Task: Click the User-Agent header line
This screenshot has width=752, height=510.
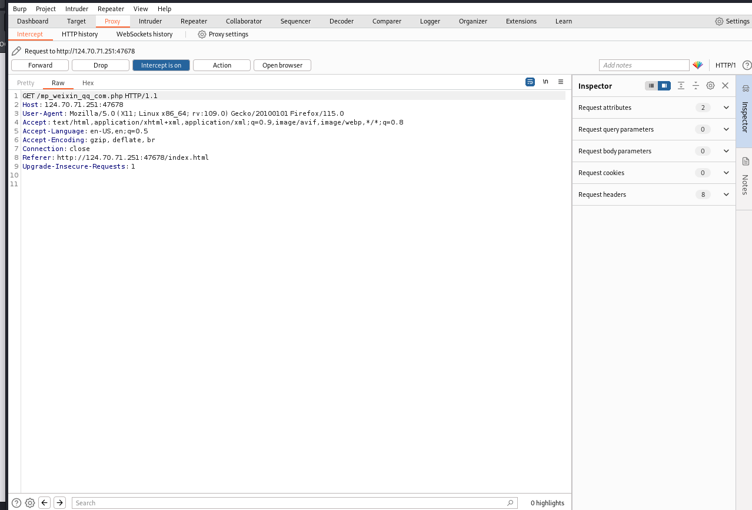Action: (183, 113)
